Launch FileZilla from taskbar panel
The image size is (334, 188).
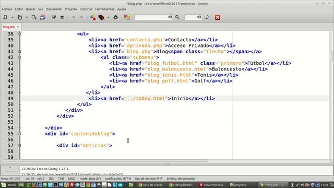[x=72, y=185]
